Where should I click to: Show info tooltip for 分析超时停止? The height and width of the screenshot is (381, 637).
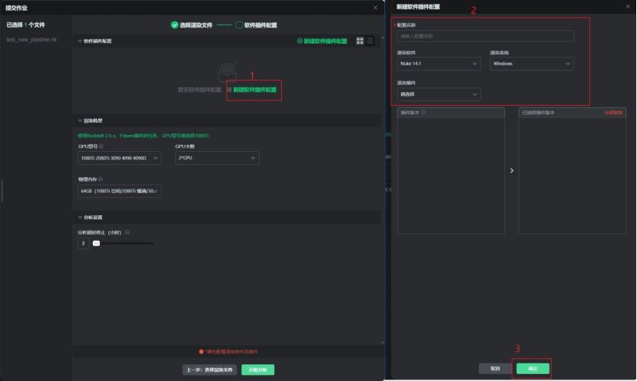127,232
